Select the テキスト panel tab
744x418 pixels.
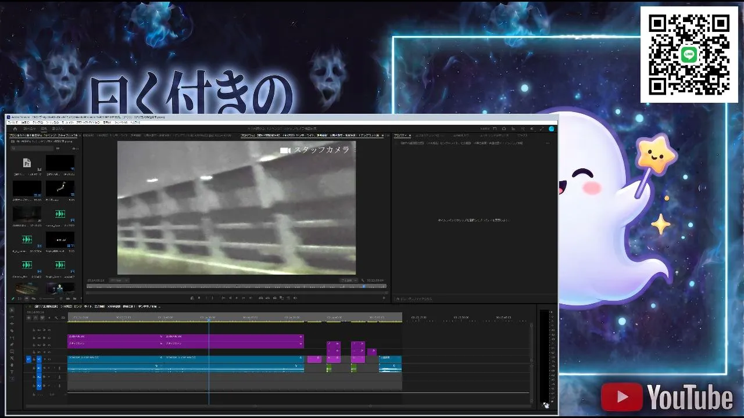pyautogui.click(x=521, y=135)
